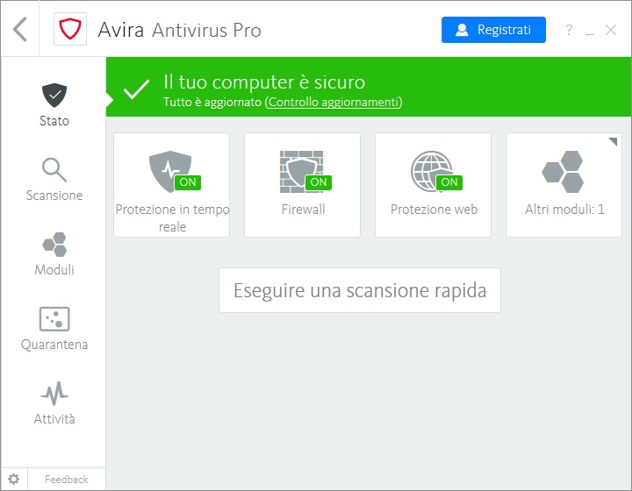This screenshot has width=632, height=491.
Task: Expand the Altri moduli corner triangle
Action: click(613, 142)
